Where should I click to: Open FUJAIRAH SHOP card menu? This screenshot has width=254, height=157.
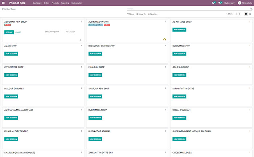165,67
